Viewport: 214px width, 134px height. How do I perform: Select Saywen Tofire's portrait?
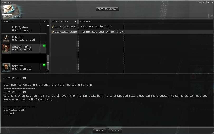[x=6, y=48]
